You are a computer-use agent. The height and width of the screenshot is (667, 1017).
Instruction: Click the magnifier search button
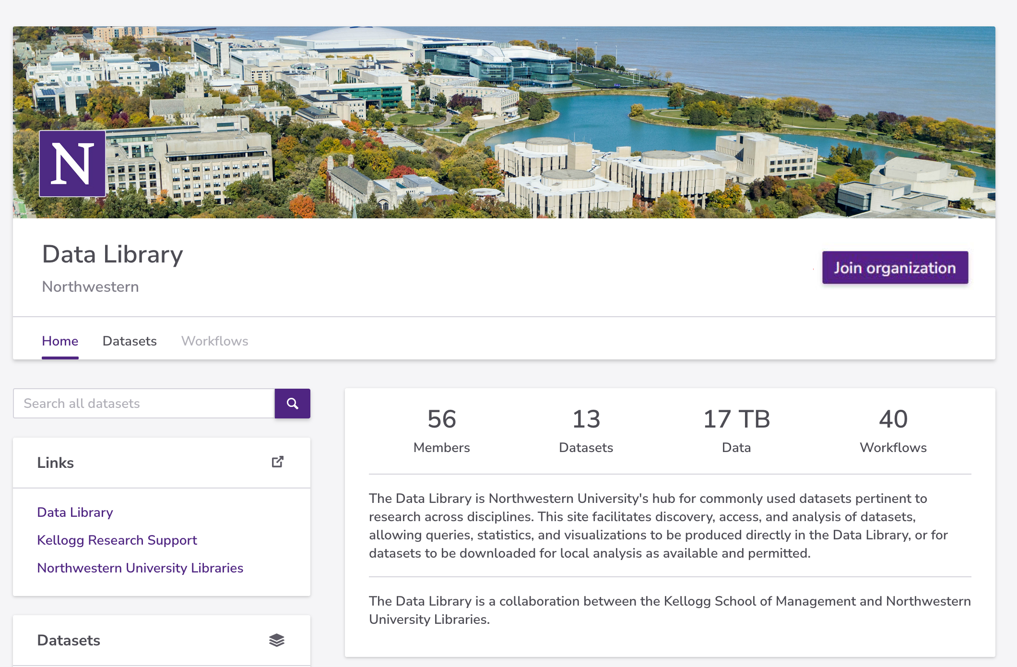pos(292,404)
